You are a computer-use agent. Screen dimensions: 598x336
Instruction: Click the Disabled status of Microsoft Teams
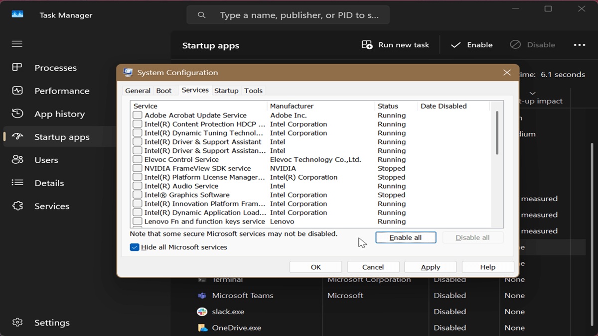[449, 295]
